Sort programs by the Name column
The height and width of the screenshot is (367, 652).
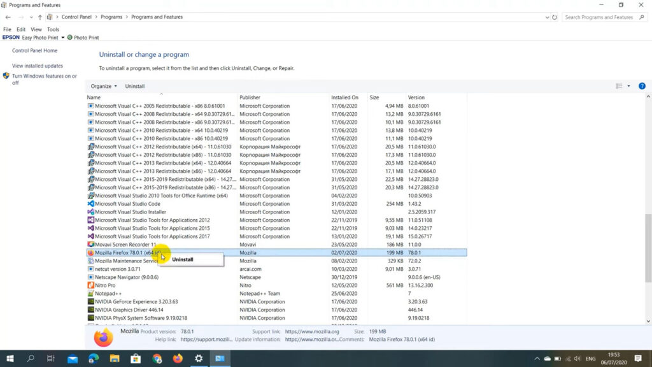point(94,97)
